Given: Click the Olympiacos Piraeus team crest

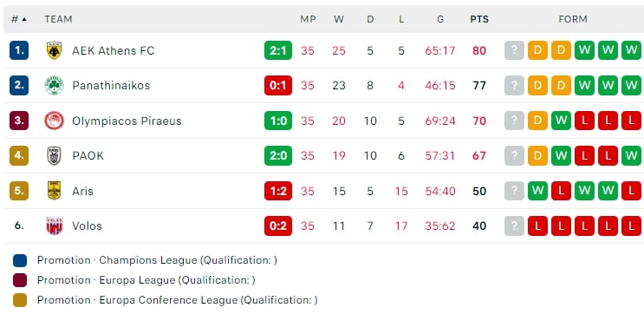Looking at the screenshot, I should tap(54, 121).
